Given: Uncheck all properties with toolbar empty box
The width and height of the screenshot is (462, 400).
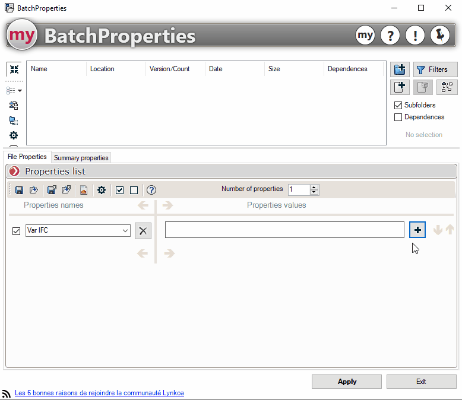Looking at the screenshot, I should click(134, 191).
